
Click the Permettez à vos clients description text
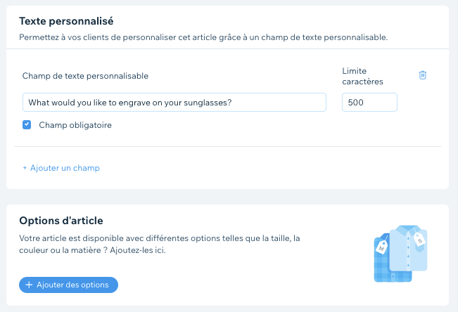(203, 37)
